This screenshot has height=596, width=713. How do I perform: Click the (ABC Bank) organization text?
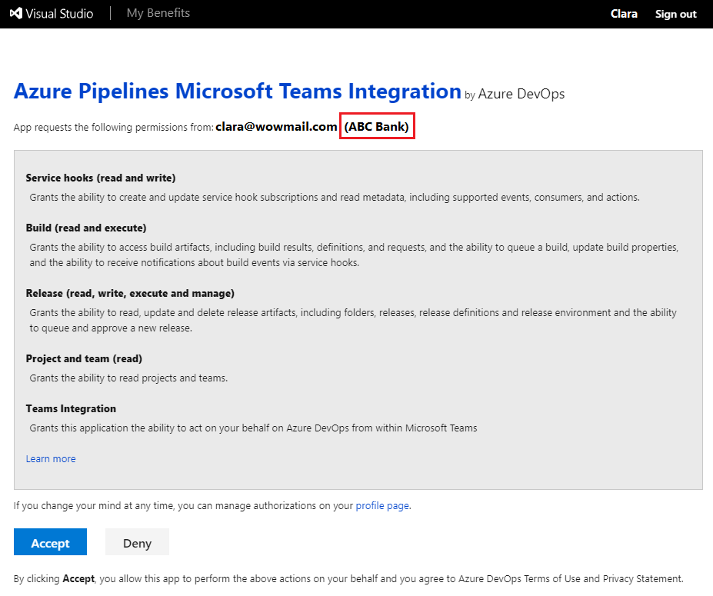pos(377,126)
